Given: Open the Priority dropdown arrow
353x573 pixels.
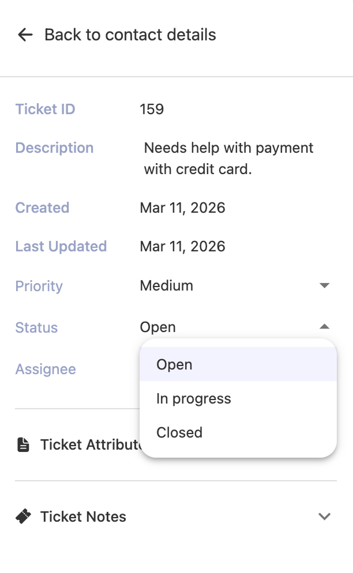Looking at the screenshot, I should pyautogui.click(x=325, y=285).
